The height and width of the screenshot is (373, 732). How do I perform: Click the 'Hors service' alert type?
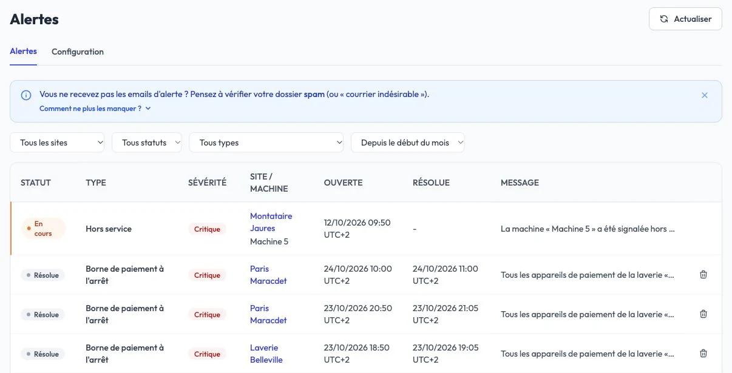109,229
